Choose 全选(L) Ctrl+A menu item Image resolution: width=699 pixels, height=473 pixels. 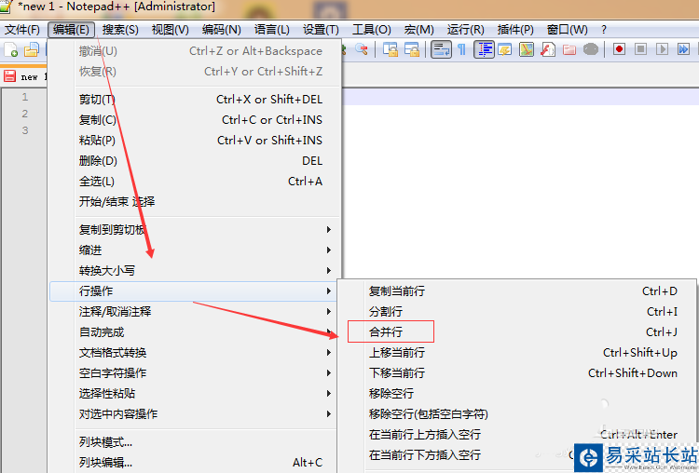[195, 182]
